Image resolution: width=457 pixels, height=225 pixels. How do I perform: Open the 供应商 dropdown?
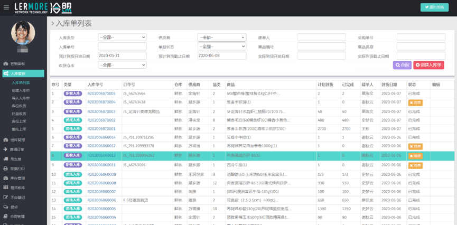(221, 37)
